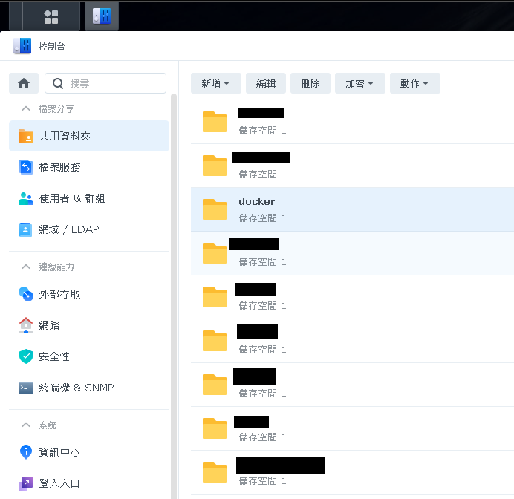Click the home icon button

pos(24,83)
